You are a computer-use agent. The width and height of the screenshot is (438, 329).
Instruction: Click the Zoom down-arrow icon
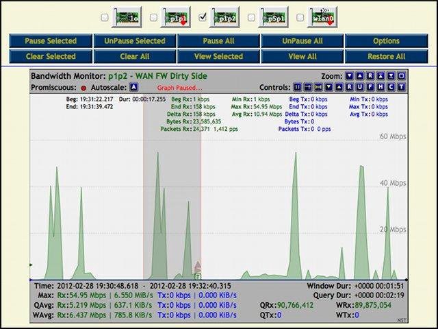click(350, 76)
